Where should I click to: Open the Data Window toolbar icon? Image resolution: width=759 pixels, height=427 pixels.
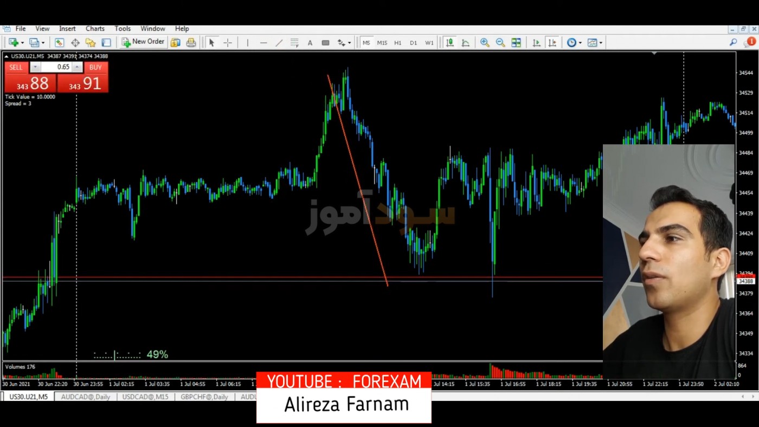(75, 42)
